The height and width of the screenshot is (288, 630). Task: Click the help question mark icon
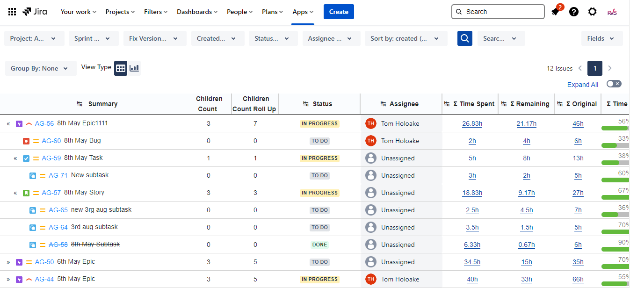(x=574, y=12)
